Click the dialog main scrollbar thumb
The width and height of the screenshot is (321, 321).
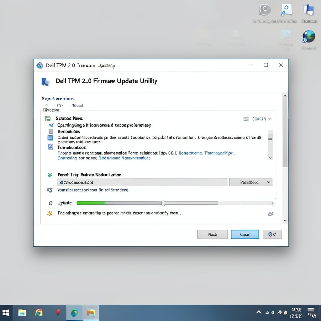click(285, 133)
